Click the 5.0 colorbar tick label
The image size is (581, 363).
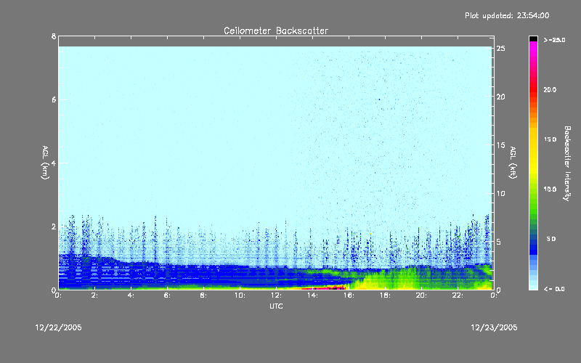click(x=551, y=239)
